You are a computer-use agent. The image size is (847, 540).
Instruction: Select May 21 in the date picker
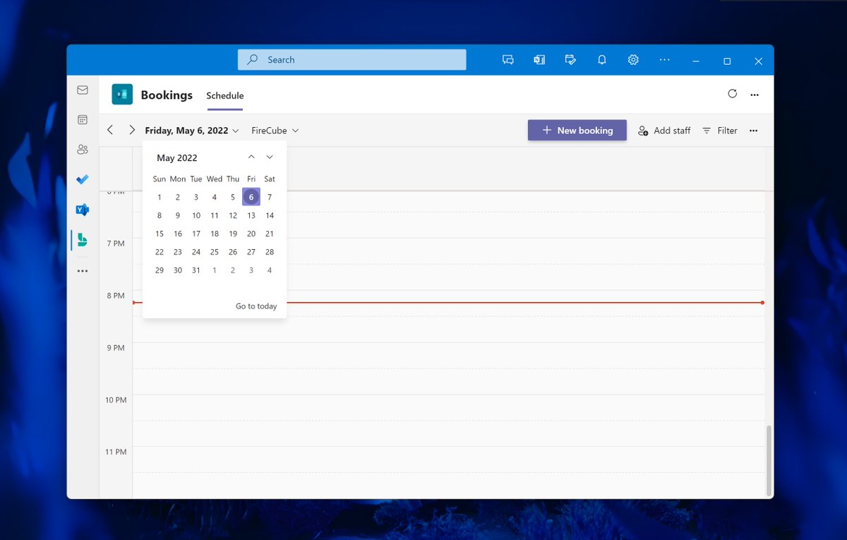coord(270,234)
